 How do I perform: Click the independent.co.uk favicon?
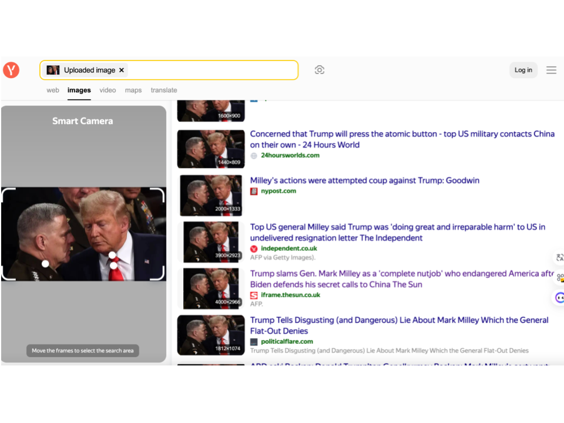(x=254, y=249)
